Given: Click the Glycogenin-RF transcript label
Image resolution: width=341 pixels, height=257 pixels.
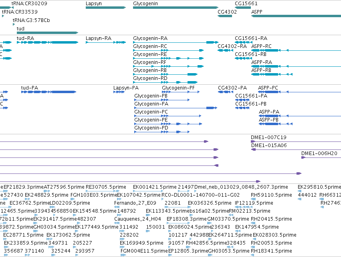Looking at the screenshot, I should point(149,62).
